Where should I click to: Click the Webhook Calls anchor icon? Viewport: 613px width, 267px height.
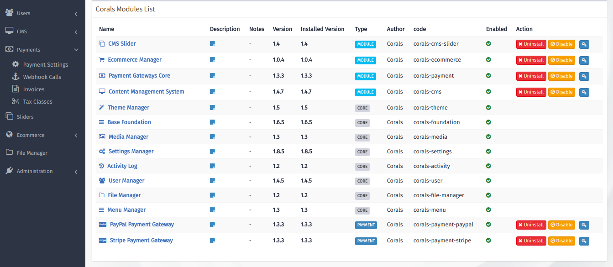coord(16,77)
